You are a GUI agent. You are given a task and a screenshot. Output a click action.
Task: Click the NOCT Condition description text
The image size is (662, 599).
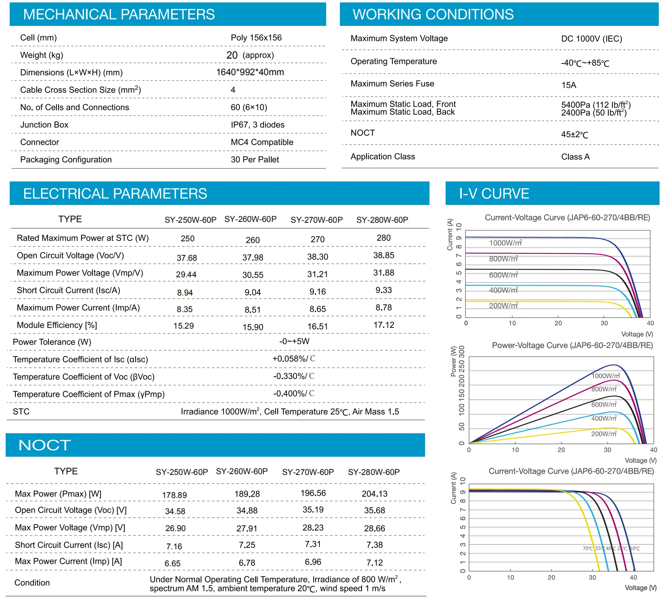(x=275, y=584)
